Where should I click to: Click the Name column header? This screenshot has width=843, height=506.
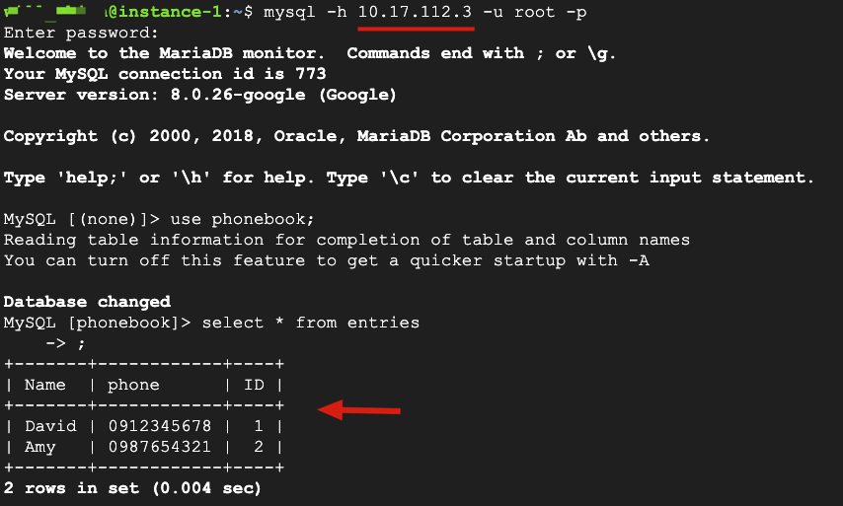pos(44,385)
